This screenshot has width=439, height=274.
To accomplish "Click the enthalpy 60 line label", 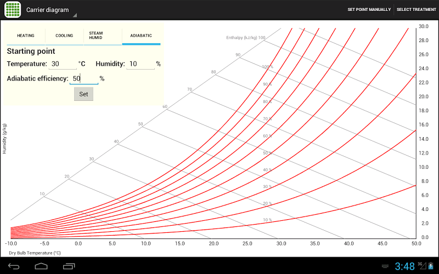I will pyautogui.click(x=165, y=106).
